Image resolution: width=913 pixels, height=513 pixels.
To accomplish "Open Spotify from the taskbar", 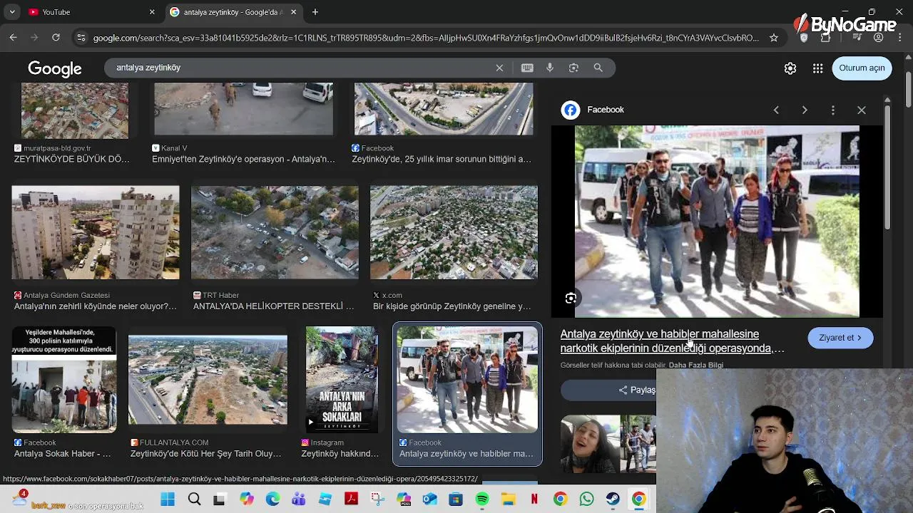I will tap(481, 499).
